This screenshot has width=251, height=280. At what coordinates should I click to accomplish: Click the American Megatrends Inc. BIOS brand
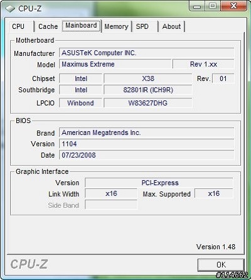[146, 132]
